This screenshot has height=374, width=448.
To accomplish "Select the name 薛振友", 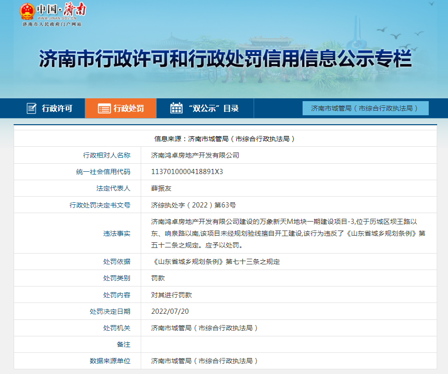I will pyautogui.click(x=161, y=188).
